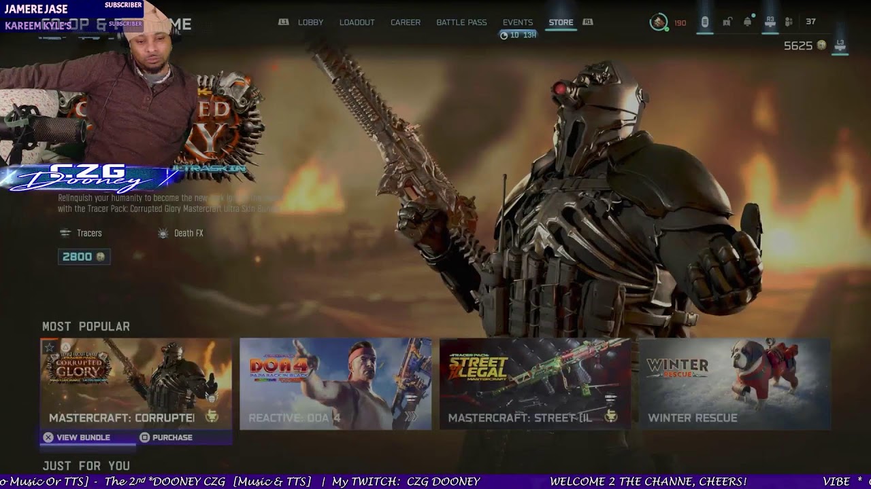871x489 pixels.
Task: Click the Tracers icon
Action: point(65,233)
